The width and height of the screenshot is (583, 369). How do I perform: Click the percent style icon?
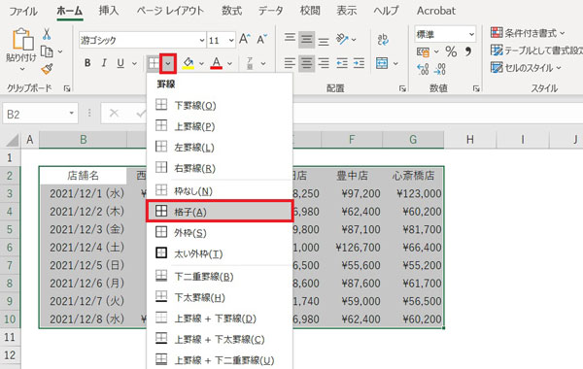pyautogui.click(x=451, y=51)
